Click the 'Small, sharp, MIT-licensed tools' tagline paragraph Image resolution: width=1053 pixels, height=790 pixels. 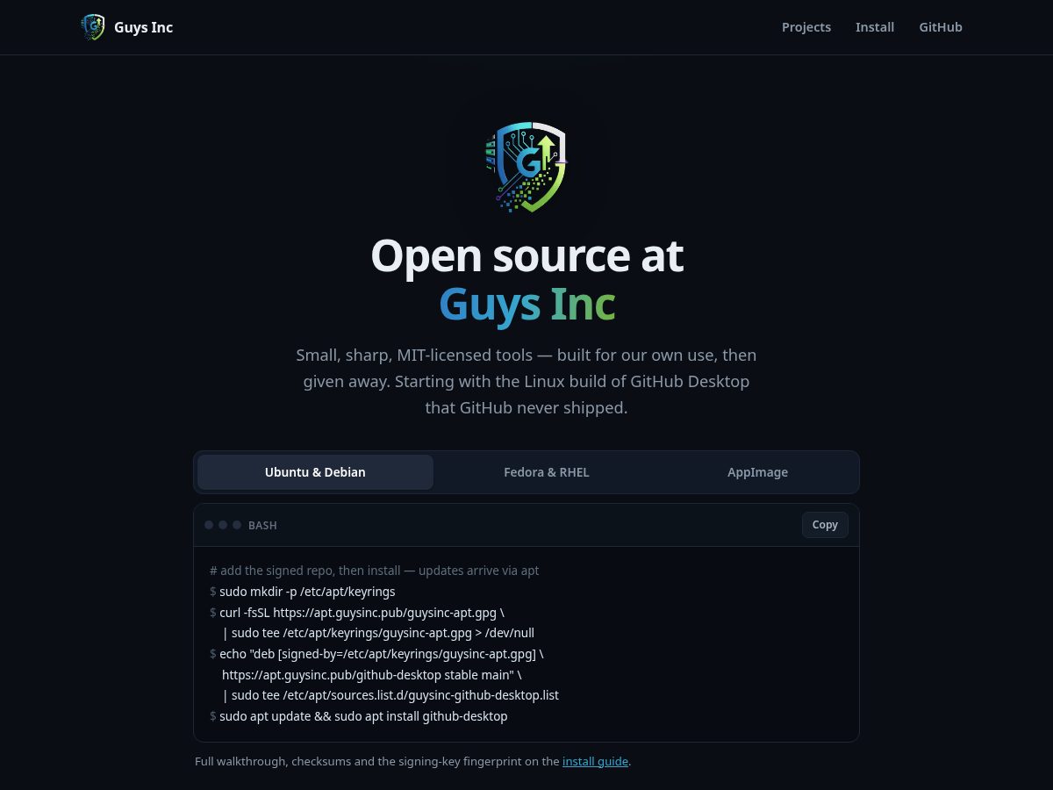click(x=526, y=382)
